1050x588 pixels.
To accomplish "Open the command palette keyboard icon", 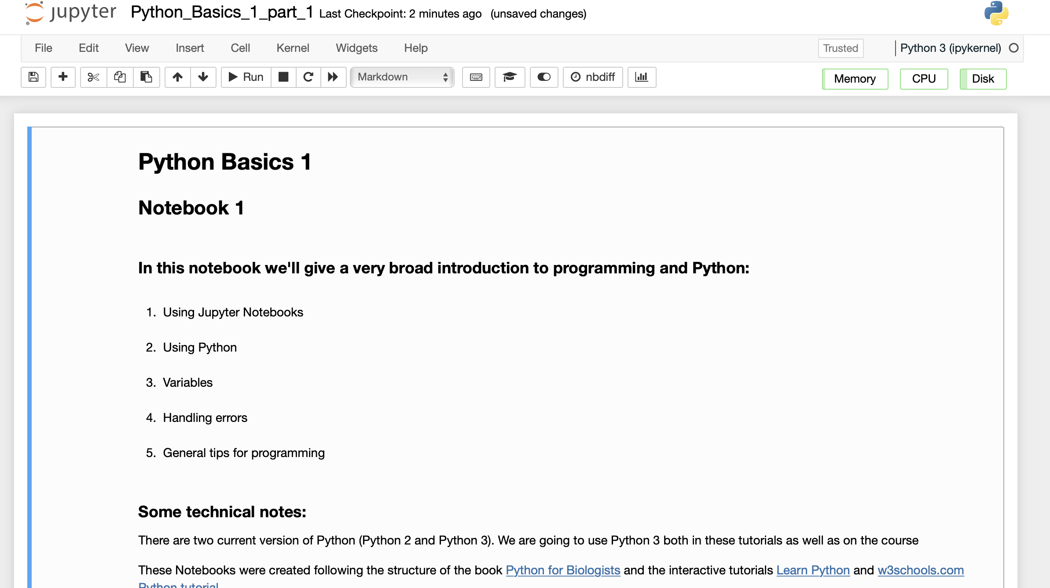I will point(476,77).
